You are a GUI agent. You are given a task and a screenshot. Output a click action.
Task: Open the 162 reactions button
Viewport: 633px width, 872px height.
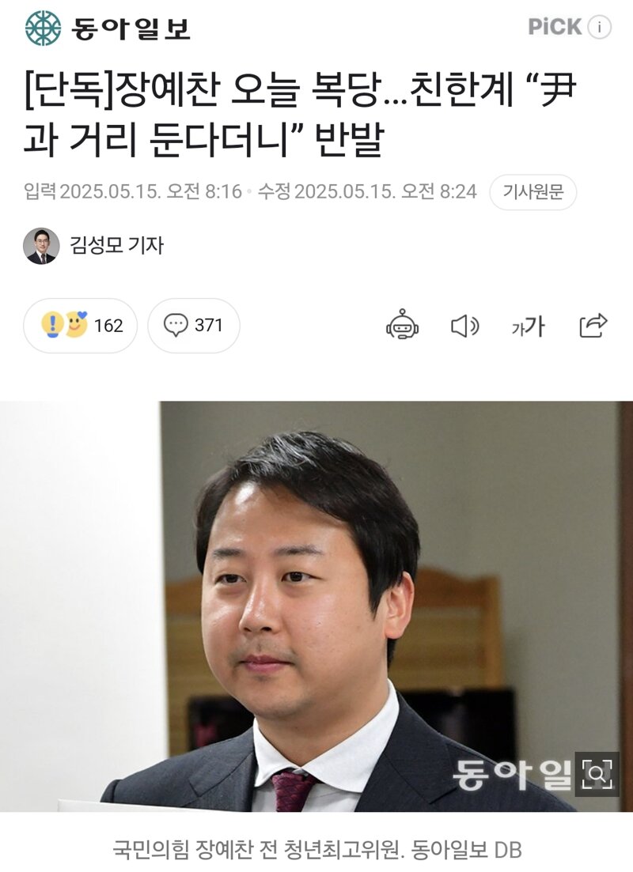(80, 326)
